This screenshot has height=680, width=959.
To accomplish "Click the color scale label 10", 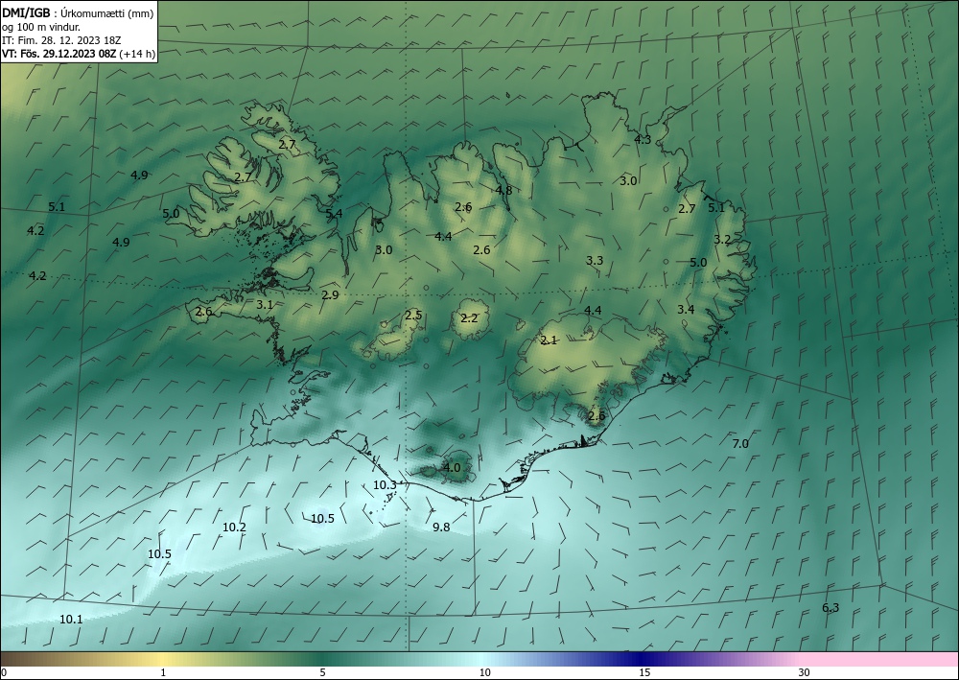I will tap(484, 672).
